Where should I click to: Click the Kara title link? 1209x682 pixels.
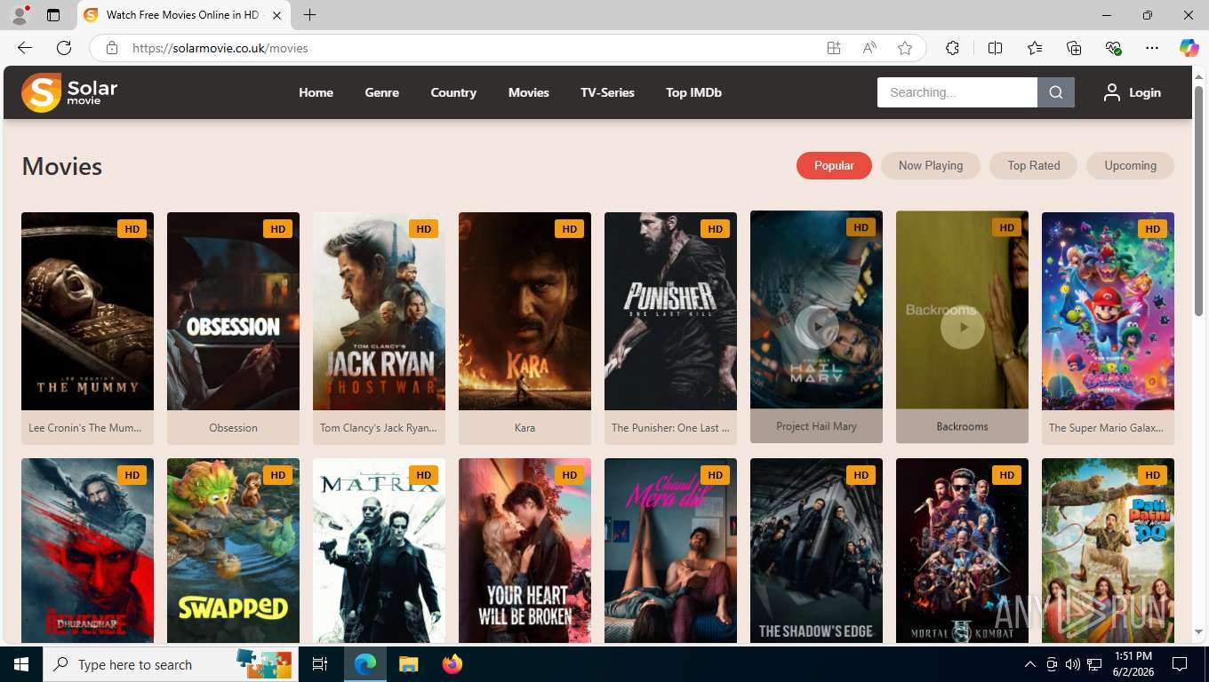pyautogui.click(x=524, y=428)
